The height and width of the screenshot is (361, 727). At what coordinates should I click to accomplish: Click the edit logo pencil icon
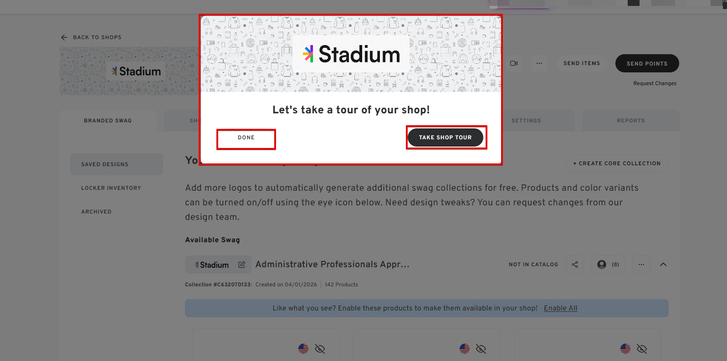[x=242, y=264]
